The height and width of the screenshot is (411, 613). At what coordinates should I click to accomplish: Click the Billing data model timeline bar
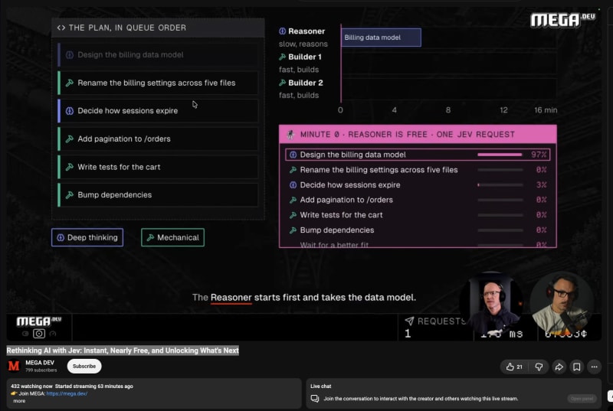(381, 38)
